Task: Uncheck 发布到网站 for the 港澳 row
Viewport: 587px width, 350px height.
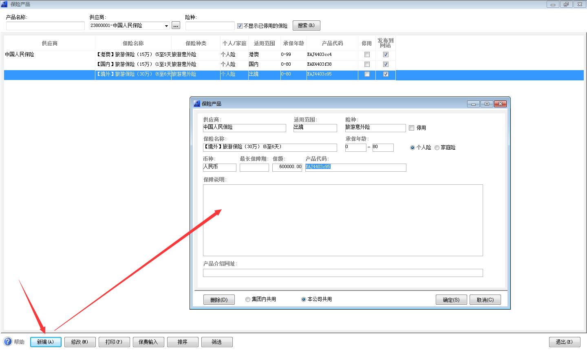Action: pyautogui.click(x=386, y=54)
